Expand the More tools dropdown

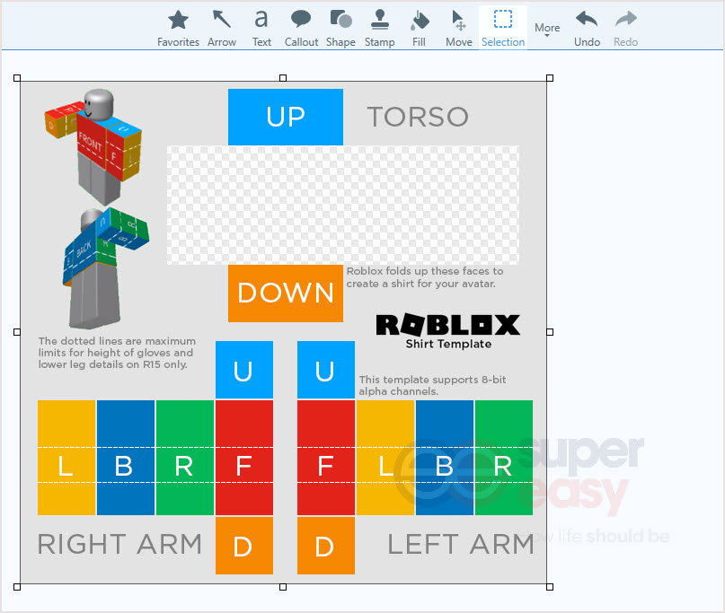click(x=547, y=29)
